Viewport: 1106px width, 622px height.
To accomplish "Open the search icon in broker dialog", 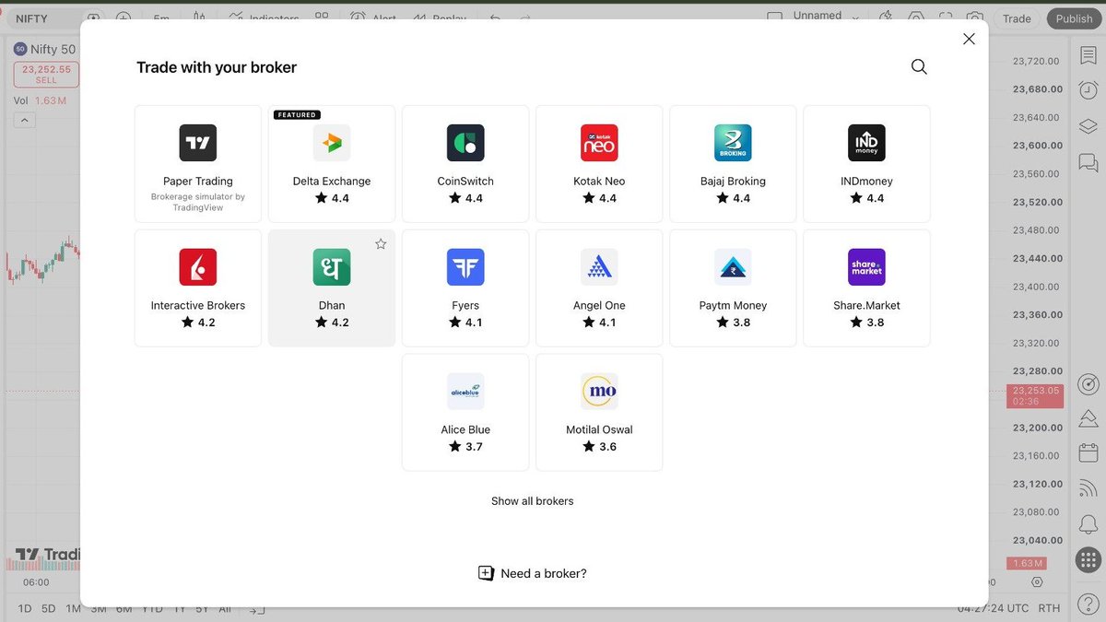I will point(919,66).
